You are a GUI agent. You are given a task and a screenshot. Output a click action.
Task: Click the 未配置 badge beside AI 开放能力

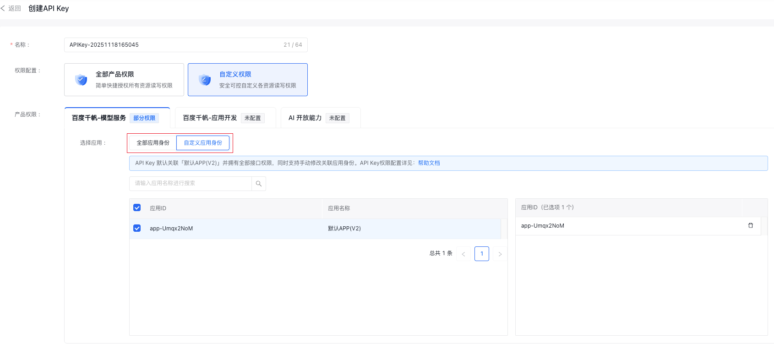pyautogui.click(x=338, y=118)
